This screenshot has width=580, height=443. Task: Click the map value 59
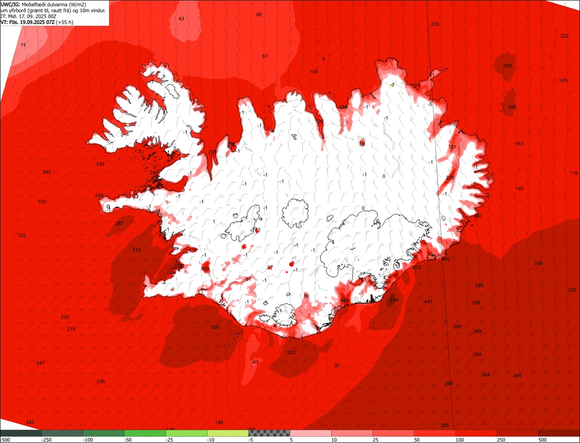pyautogui.click(x=362, y=144)
